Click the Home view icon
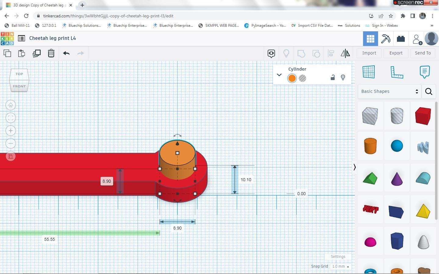The height and width of the screenshot is (274, 439). click(11, 105)
